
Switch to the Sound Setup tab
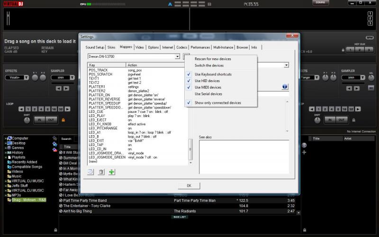click(x=95, y=47)
